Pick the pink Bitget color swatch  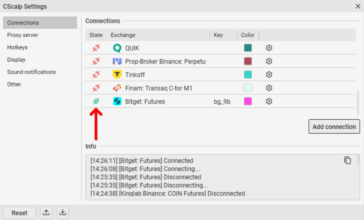click(248, 101)
